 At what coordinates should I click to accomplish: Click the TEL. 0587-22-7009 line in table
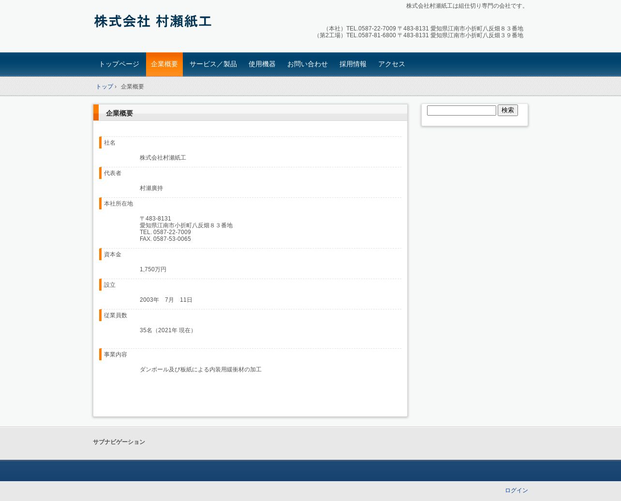pyautogui.click(x=165, y=232)
